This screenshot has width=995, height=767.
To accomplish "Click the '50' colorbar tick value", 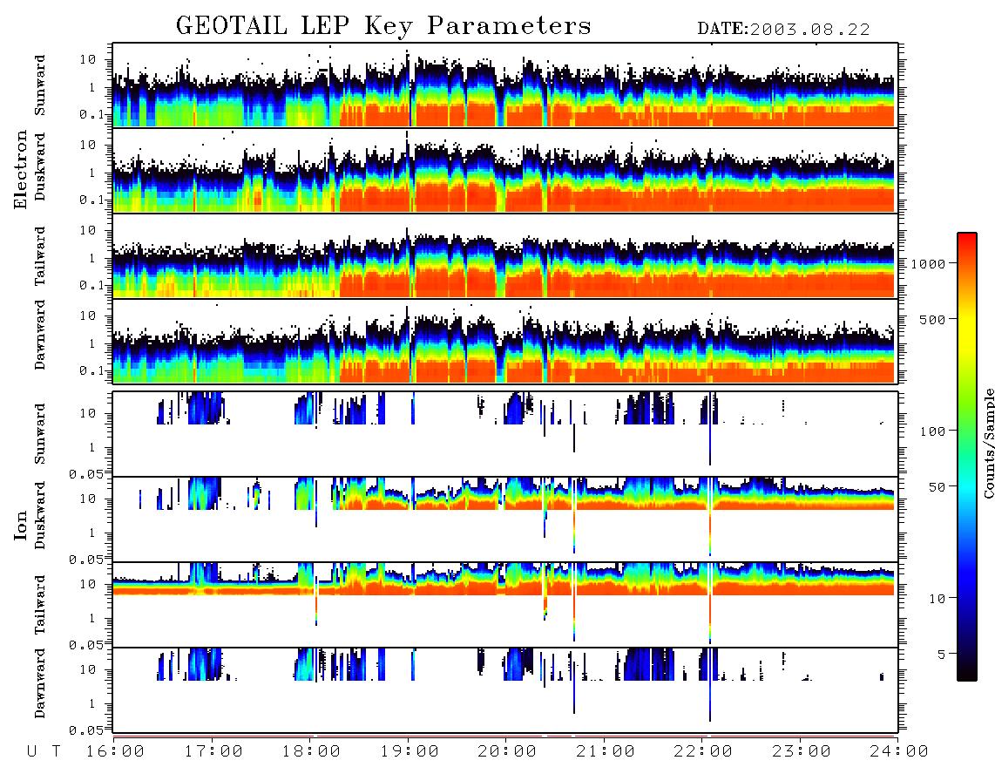I will 937,487.
